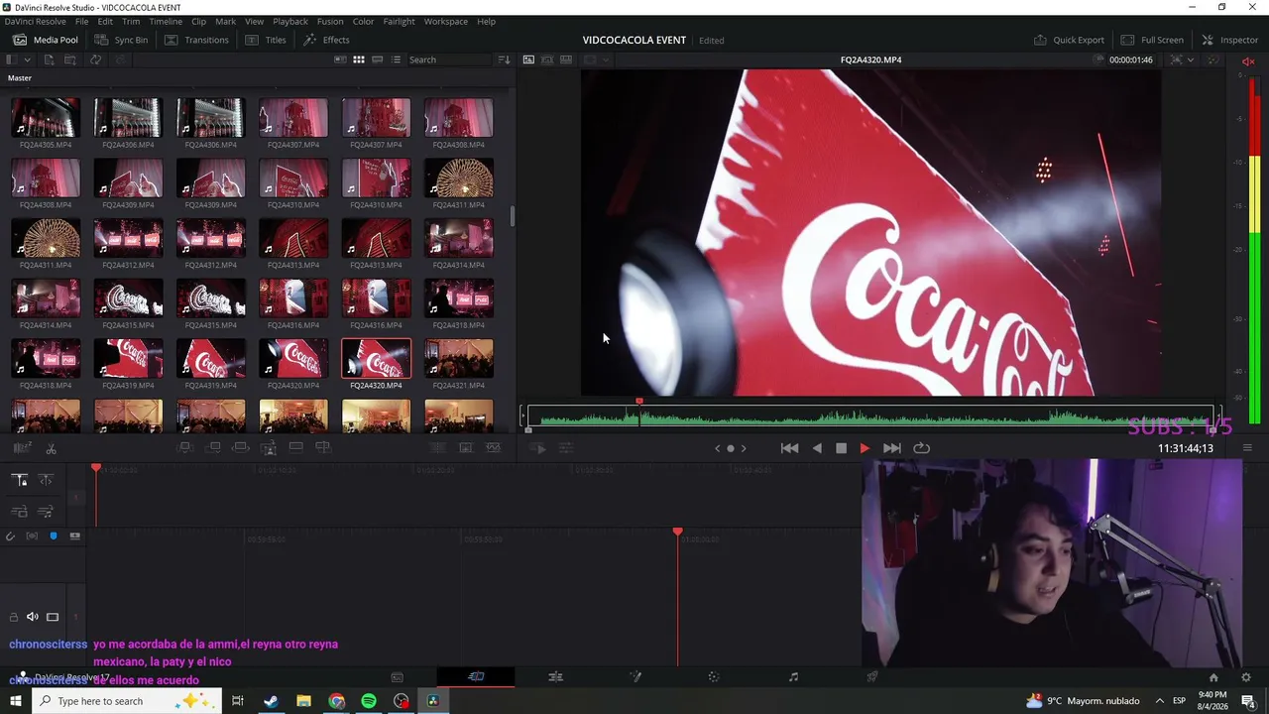Switch media pool to thumbnail view
The width and height of the screenshot is (1269, 714).
(359, 59)
